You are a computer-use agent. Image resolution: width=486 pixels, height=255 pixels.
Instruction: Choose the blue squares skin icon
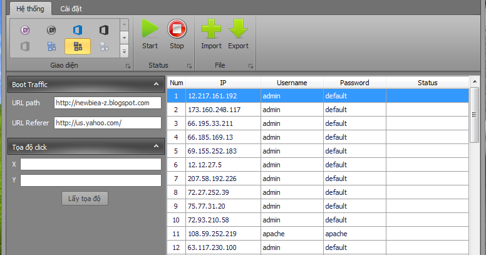click(x=51, y=46)
